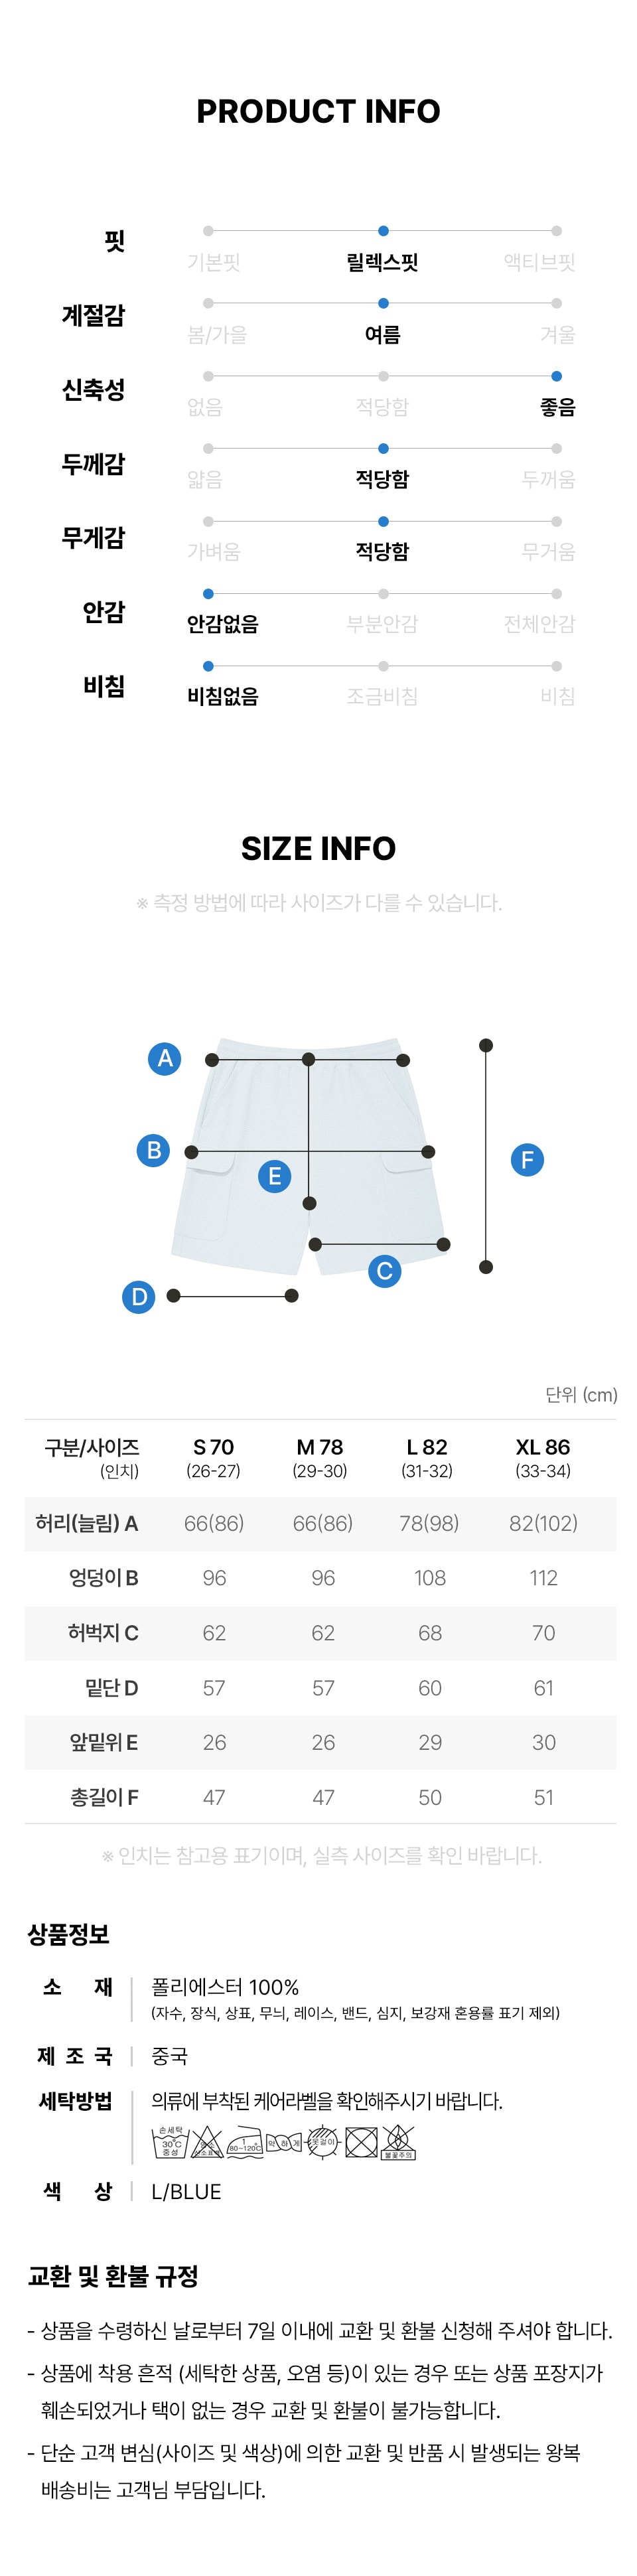Click the 비침없음 sheerness label

coord(223,696)
